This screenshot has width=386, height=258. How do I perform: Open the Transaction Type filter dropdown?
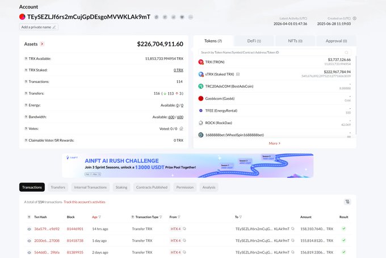162,217
